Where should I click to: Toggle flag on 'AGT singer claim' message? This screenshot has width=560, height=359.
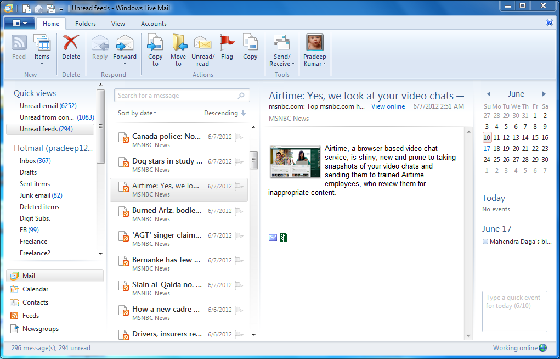tap(239, 235)
